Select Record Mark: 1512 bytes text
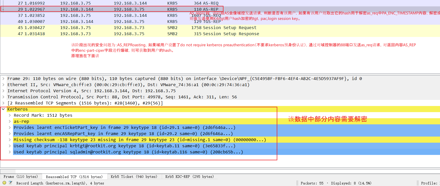Image resolution: width=440 pixels, height=186 pixels. 43,115
